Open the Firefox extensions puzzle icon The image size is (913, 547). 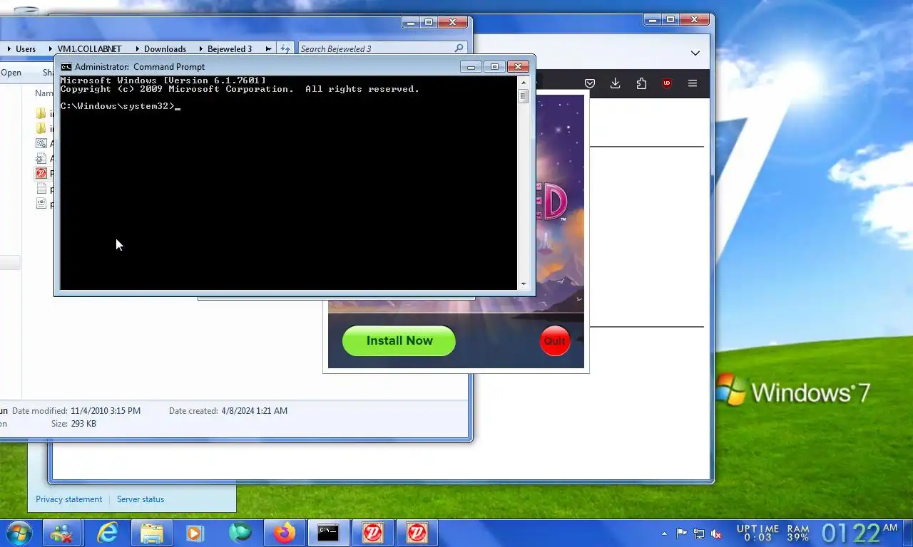click(x=641, y=83)
